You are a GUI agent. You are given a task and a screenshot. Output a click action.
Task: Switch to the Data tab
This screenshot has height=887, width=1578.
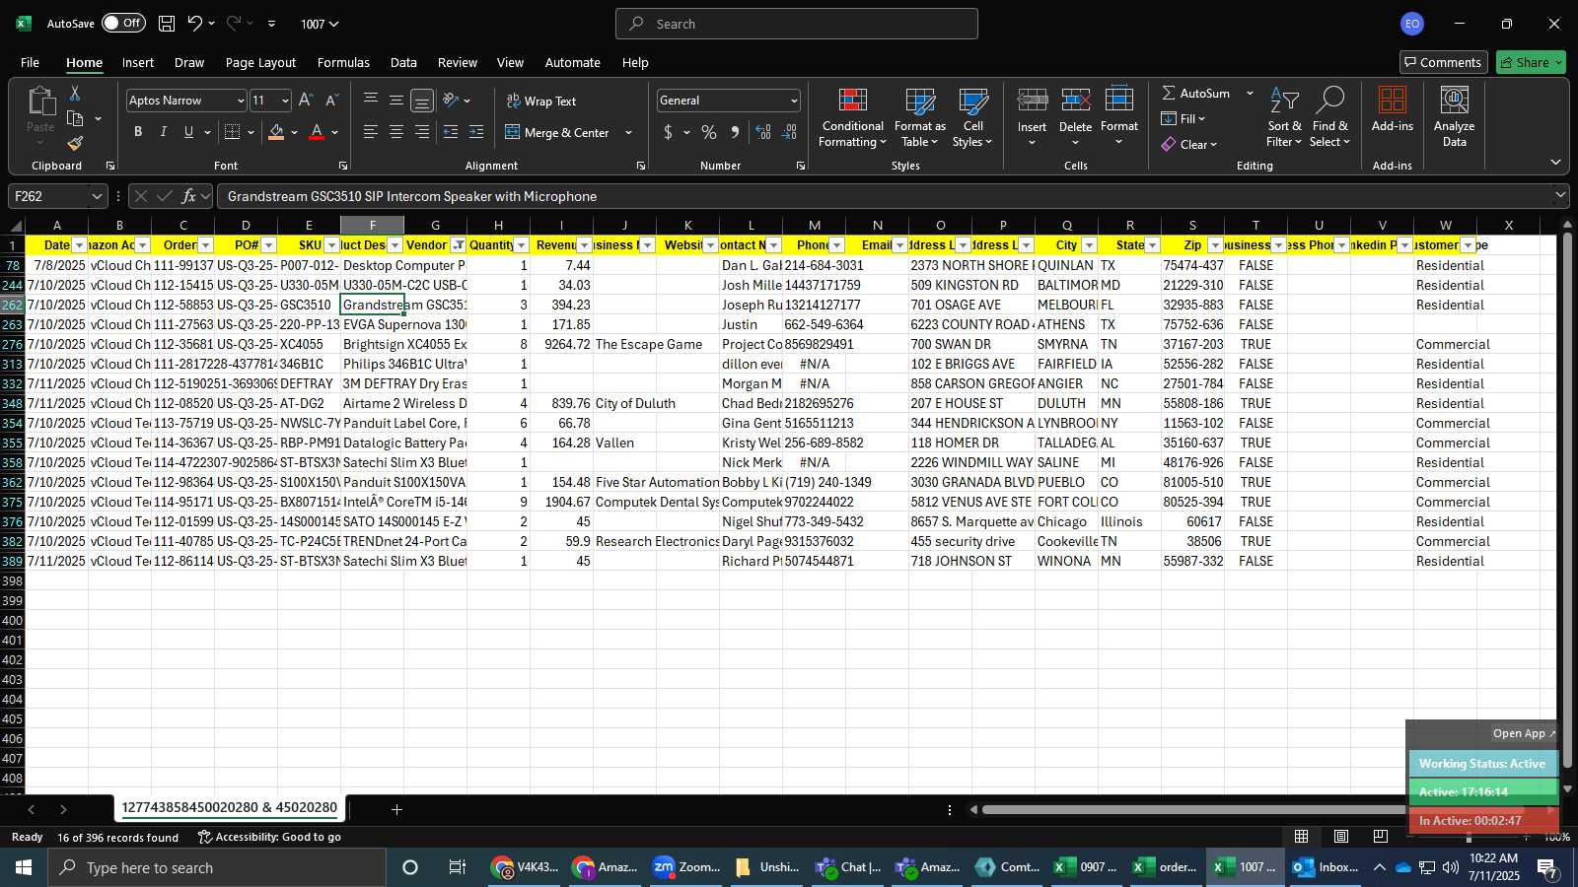point(403,62)
